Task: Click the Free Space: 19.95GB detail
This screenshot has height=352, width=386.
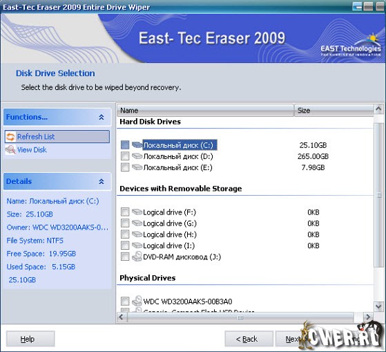Action: click(41, 254)
